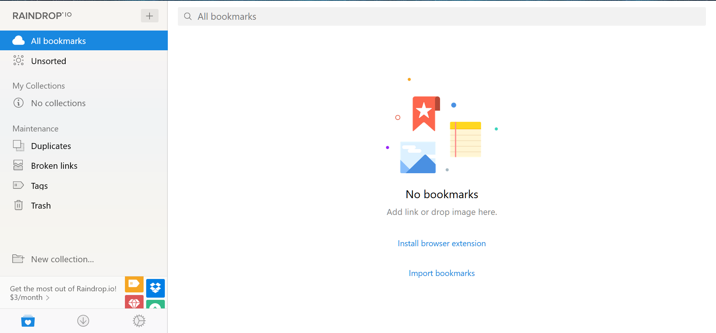
Task: Click the Trash bin icon
Action: point(19,205)
